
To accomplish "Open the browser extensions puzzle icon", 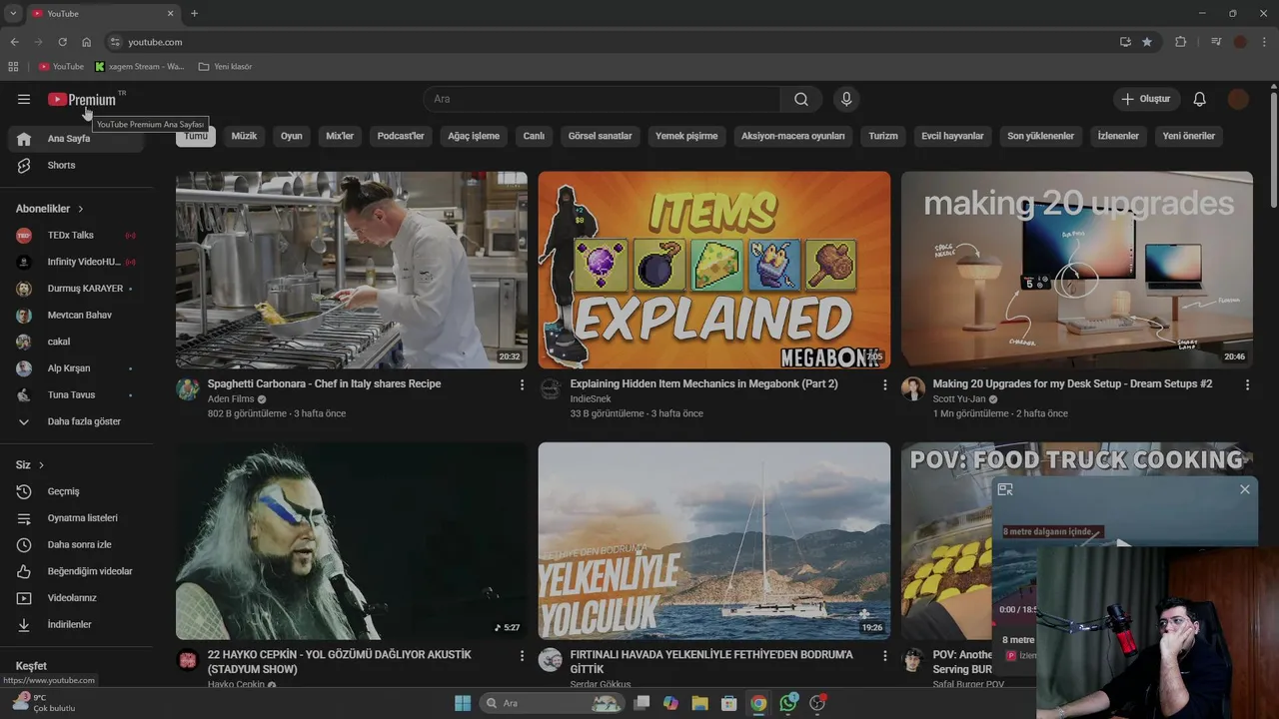I will tap(1180, 42).
